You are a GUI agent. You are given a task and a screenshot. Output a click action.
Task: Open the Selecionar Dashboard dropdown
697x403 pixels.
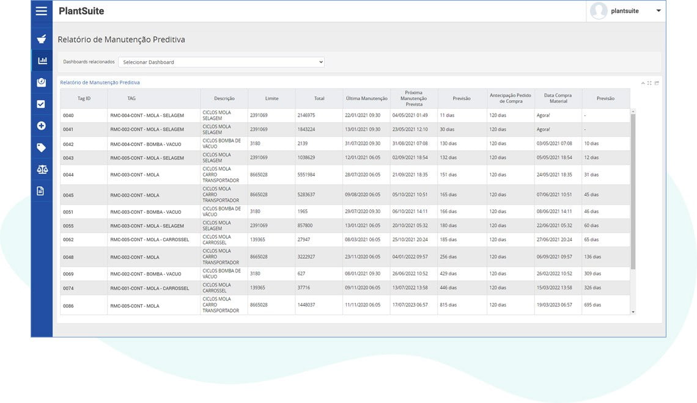point(221,62)
